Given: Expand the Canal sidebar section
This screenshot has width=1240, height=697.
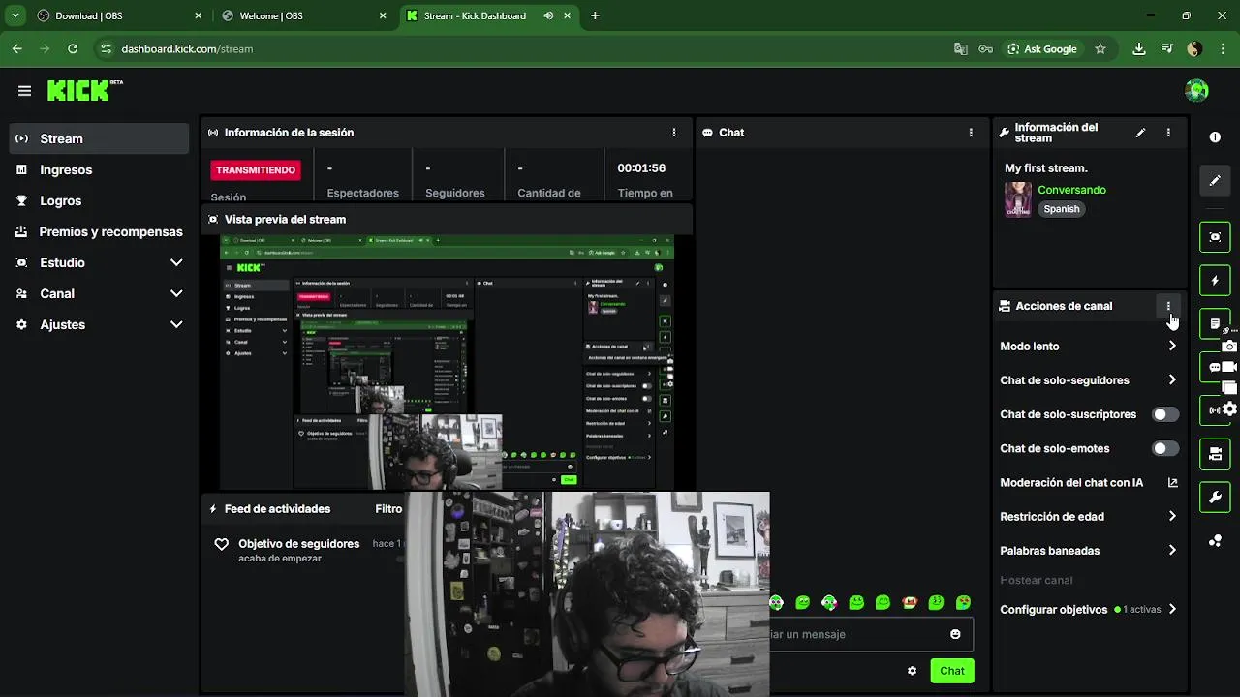Looking at the screenshot, I should click(176, 293).
